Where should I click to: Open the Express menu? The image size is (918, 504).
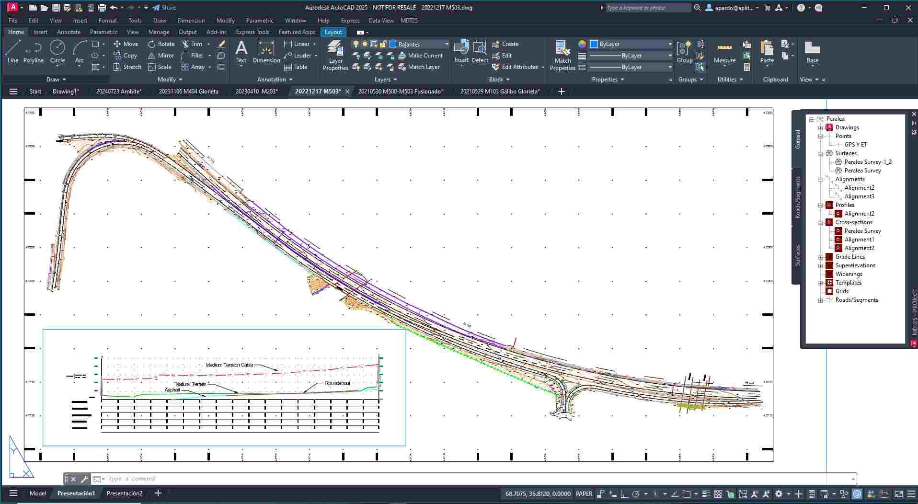pos(350,21)
